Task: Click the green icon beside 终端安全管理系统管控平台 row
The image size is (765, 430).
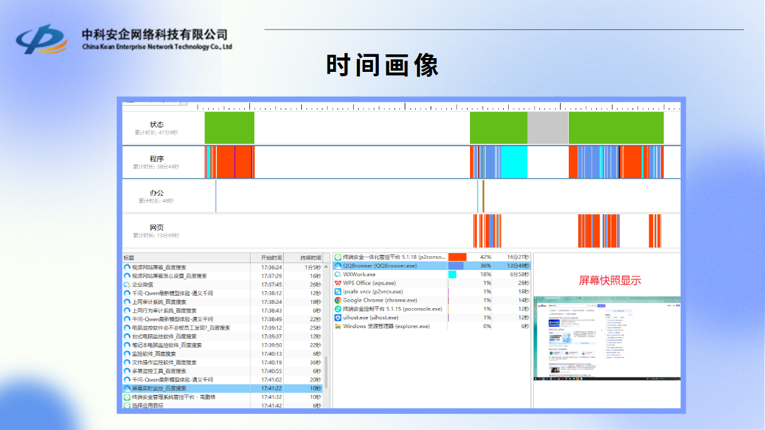Action: pos(127,397)
